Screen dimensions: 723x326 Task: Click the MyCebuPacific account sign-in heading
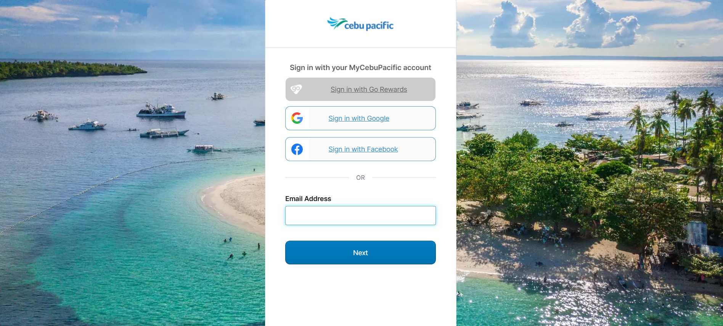pyautogui.click(x=360, y=68)
